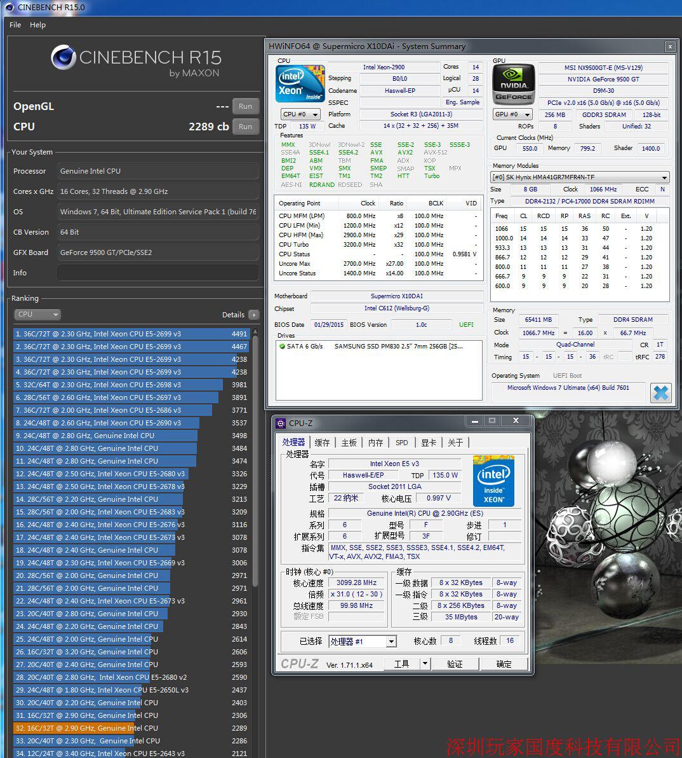
Task: Click the Intel Xeon logo in HWiNFO
Action: (x=300, y=84)
